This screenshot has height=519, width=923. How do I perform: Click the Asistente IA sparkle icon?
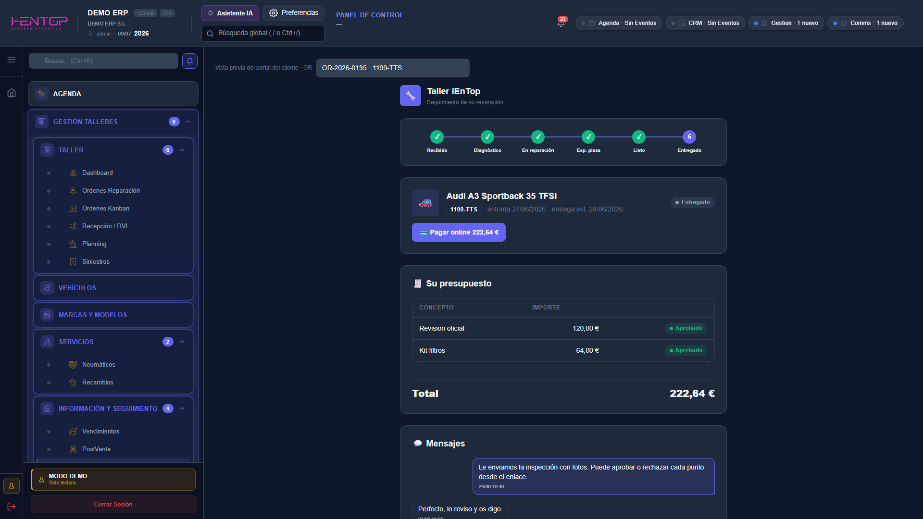click(210, 13)
